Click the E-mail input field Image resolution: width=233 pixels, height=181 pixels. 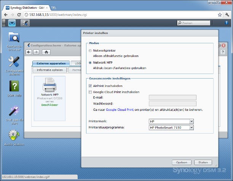tap(172, 98)
